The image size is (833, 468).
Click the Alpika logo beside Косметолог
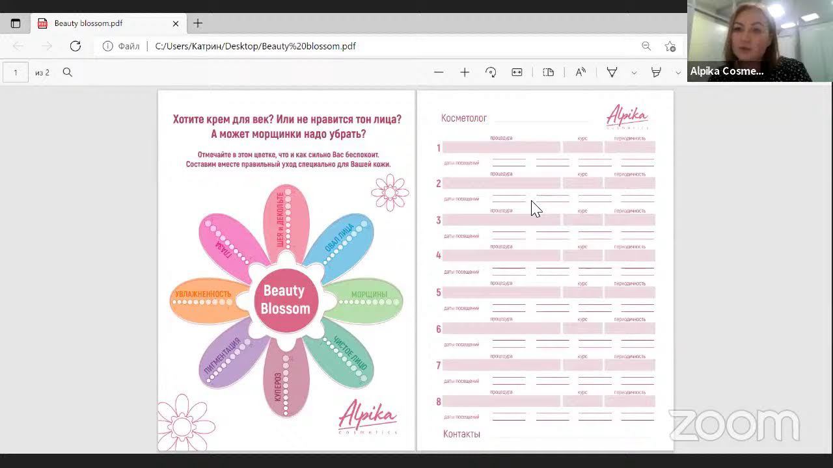627,116
